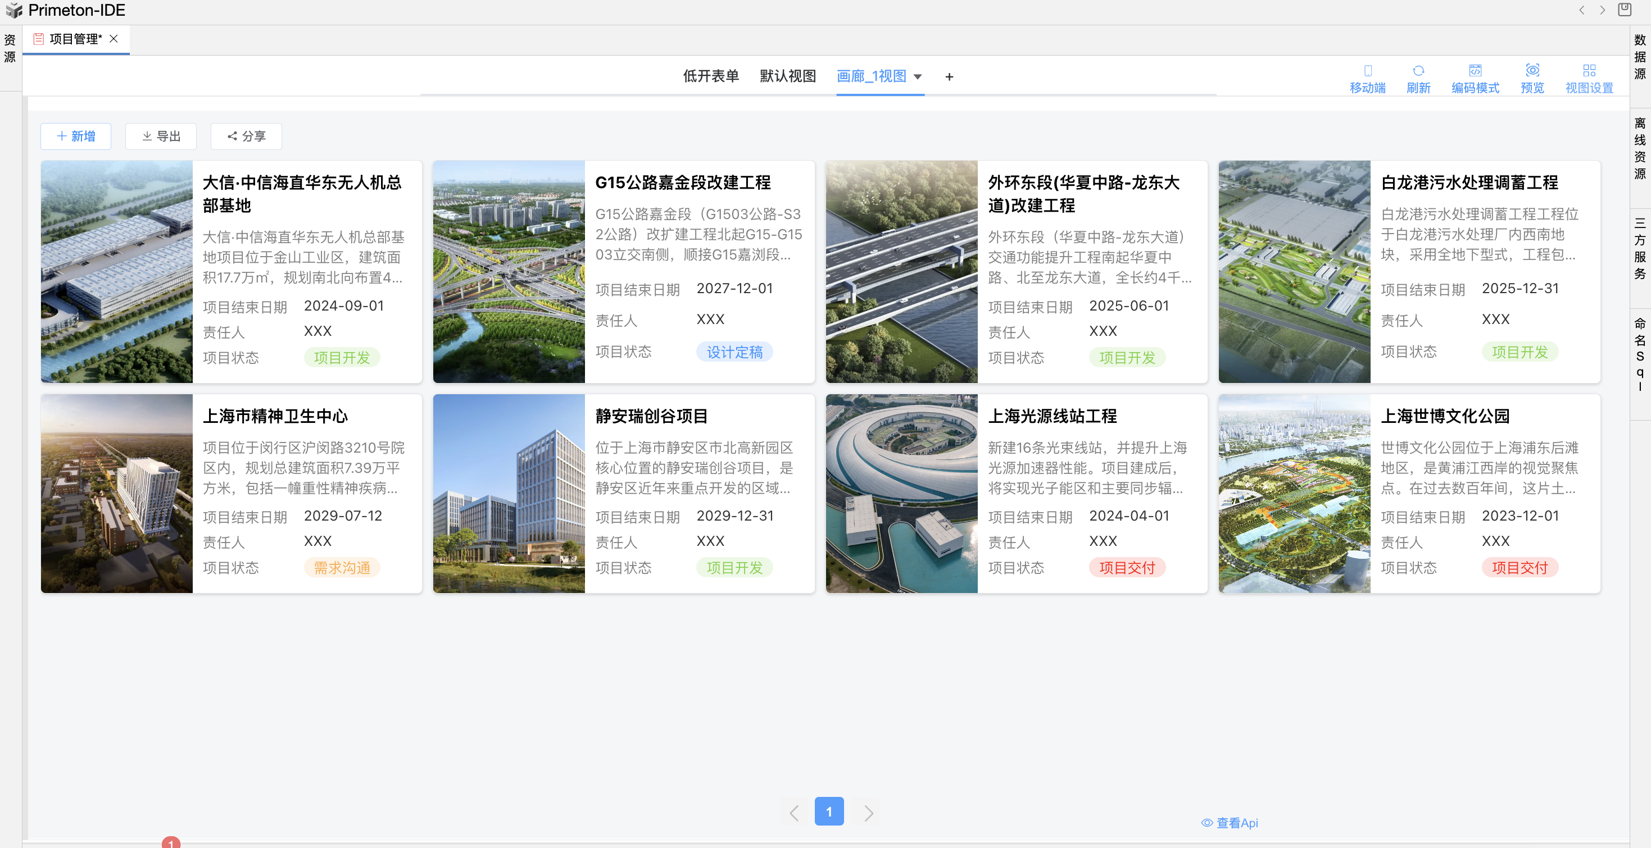Open the 上海光源线站工程 card thumbnail
Image resolution: width=1651 pixels, height=848 pixels.
click(901, 493)
